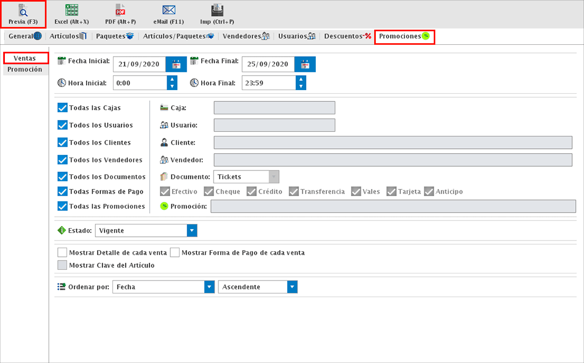Toggle the Todos los Clientes checkbox
This screenshot has height=363, width=584.
coord(62,143)
